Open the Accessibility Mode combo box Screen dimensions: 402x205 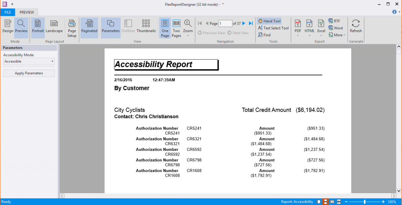tap(29, 61)
